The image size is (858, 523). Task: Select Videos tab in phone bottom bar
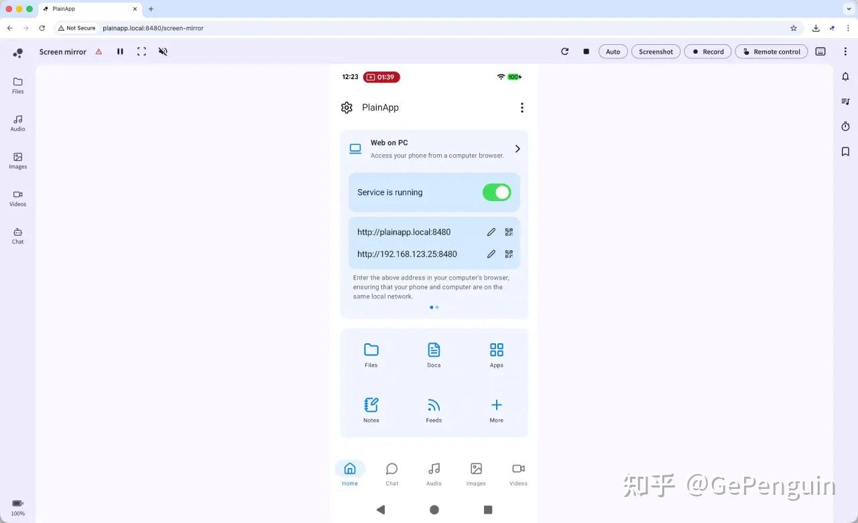pyautogui.click(x=518, y=473)
